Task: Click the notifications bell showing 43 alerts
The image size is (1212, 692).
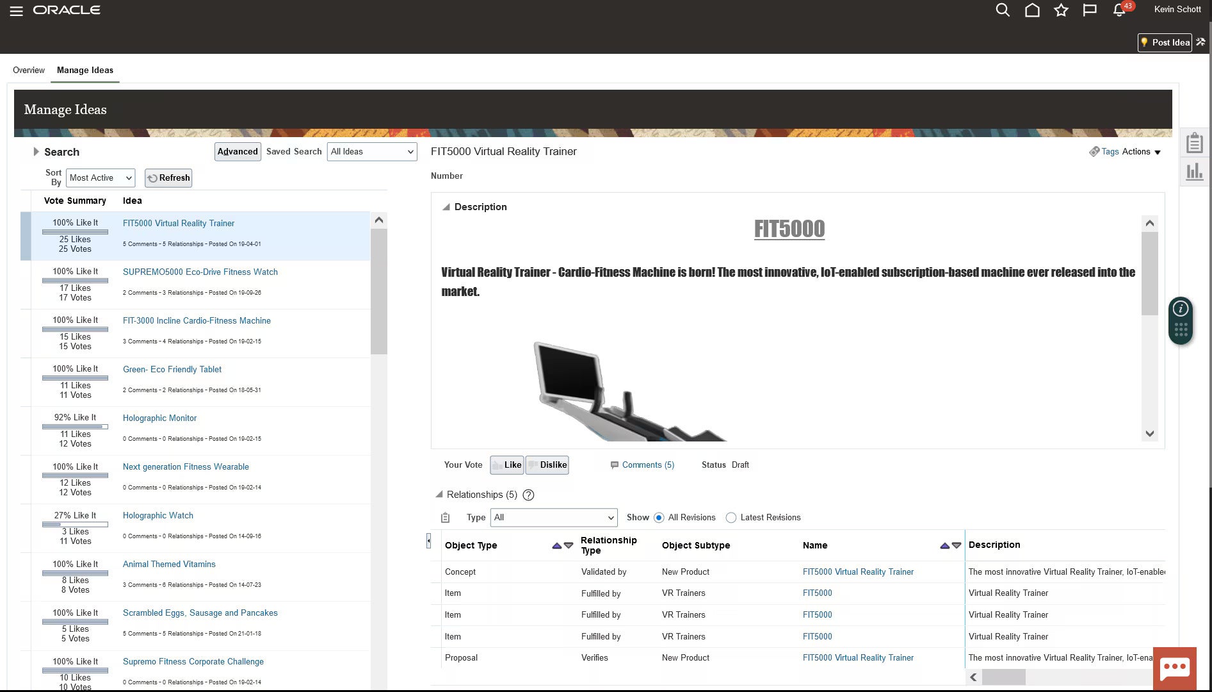Action: pyautogui.click(x=1119, y=10)
